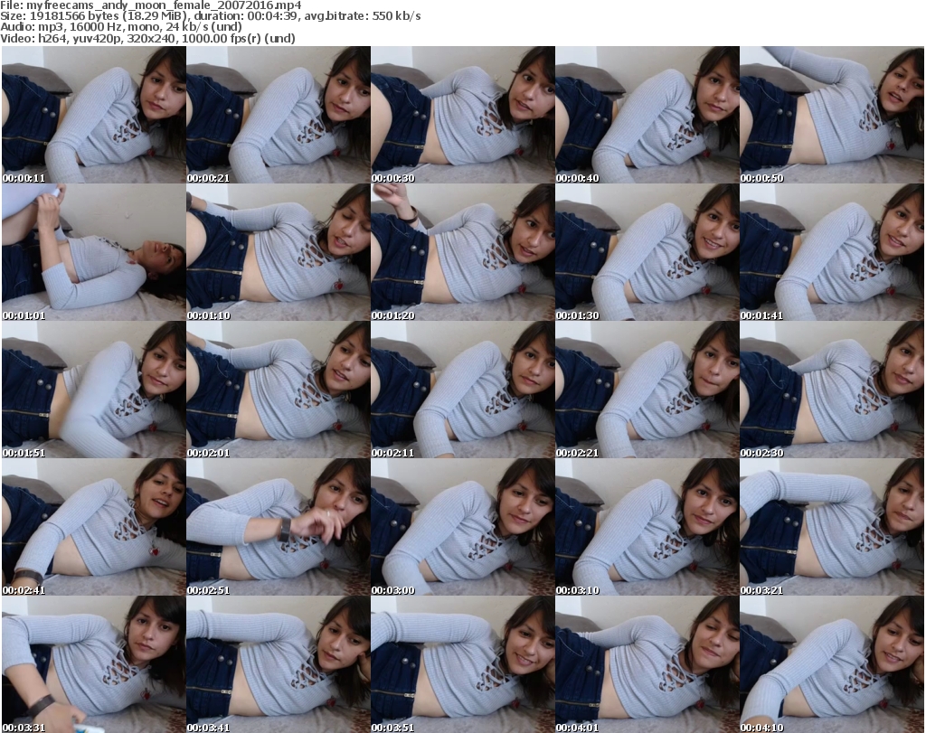Pick the thumbnail frame at 00:01:51
The height and width of the screenshot is (733, 926).
94,390
